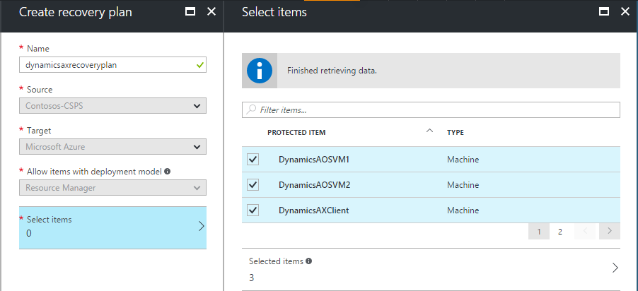Click the next page arrow button

(609, 232)
